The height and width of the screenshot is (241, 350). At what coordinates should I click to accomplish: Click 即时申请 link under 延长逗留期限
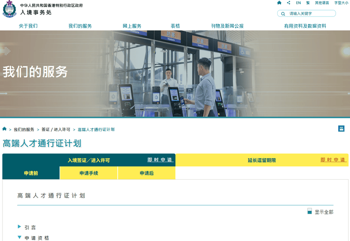(333, 160)
